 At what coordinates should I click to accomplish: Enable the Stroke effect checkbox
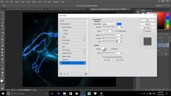tap(61, 37)
